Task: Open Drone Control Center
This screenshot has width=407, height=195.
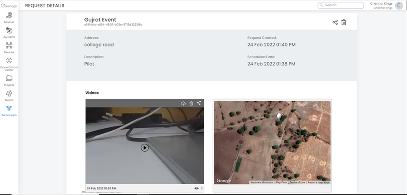Action: (x=9, y=61)
